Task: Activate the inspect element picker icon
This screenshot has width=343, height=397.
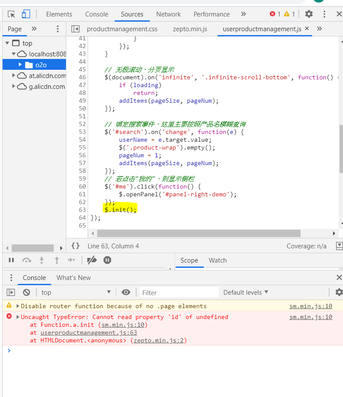Action: (11, 14)
